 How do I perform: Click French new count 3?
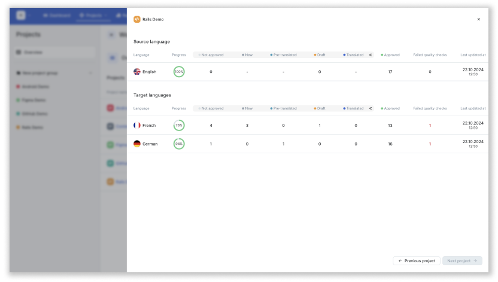coord(247,126)
